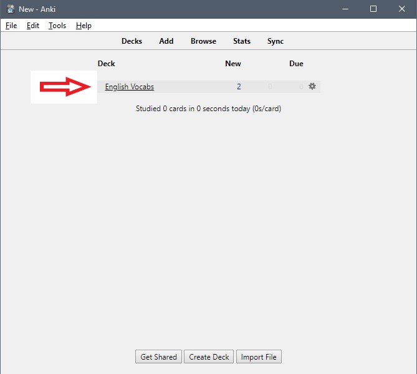Open the English Vocabs deck
Image resolution: width=417 pixels, height=374 pixels.
[x=130, y=87]
